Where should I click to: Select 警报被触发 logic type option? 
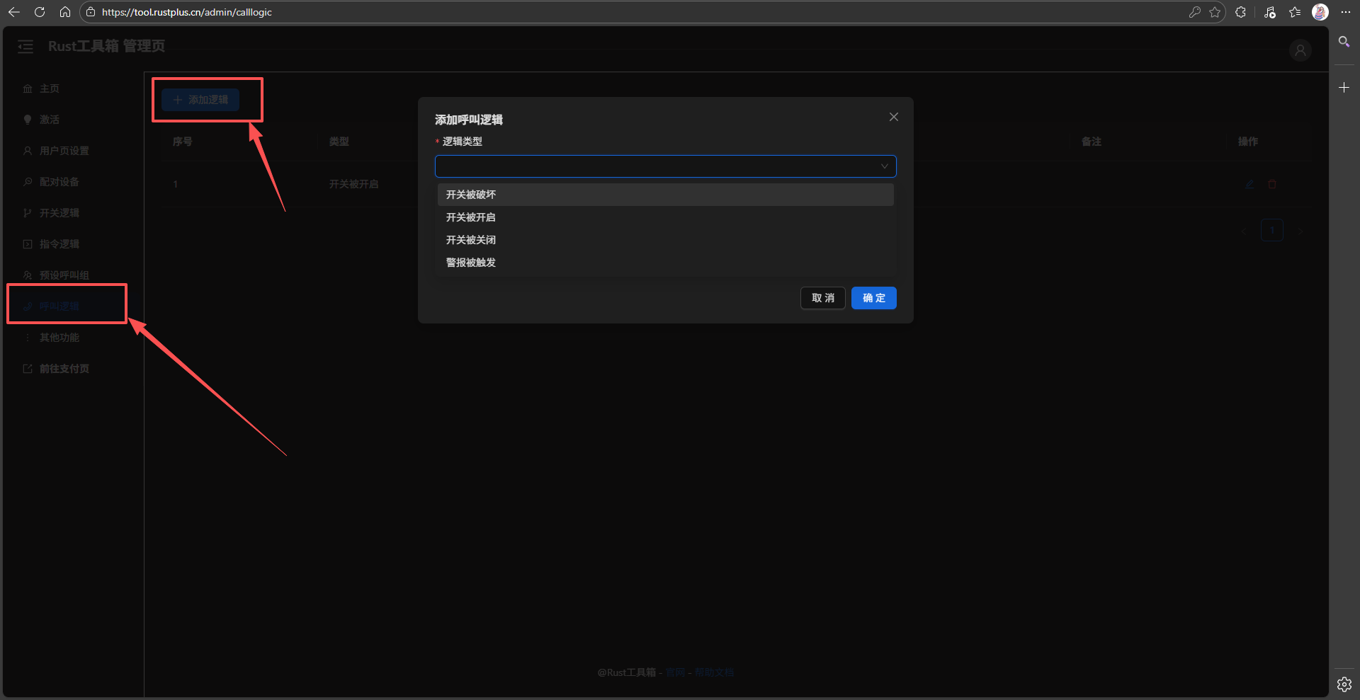[471, 263]
